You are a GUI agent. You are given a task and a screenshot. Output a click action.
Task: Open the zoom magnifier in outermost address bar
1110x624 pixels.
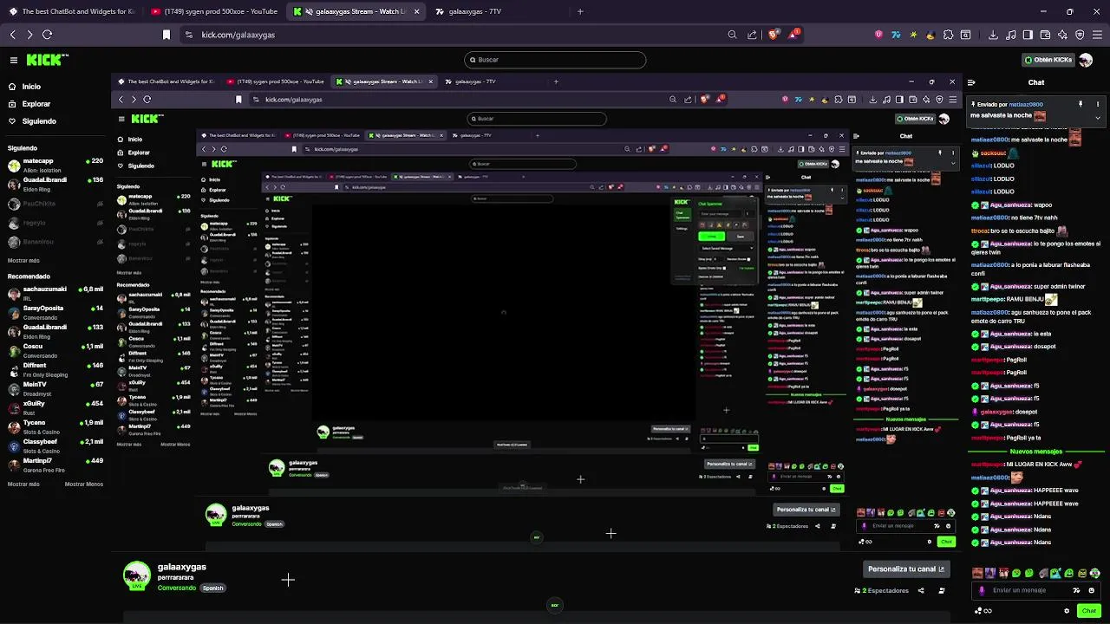[732, 35]
